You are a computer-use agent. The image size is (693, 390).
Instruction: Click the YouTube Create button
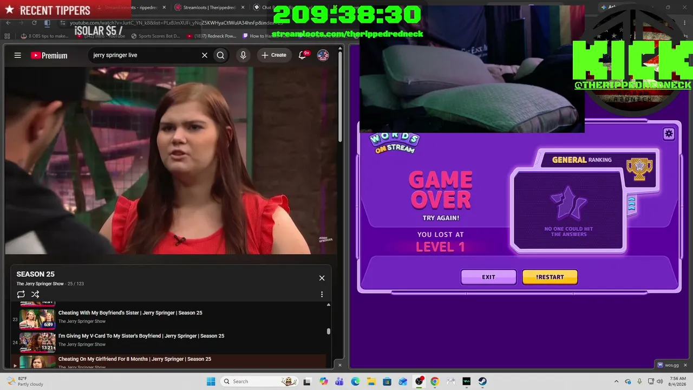coord(274,55)
